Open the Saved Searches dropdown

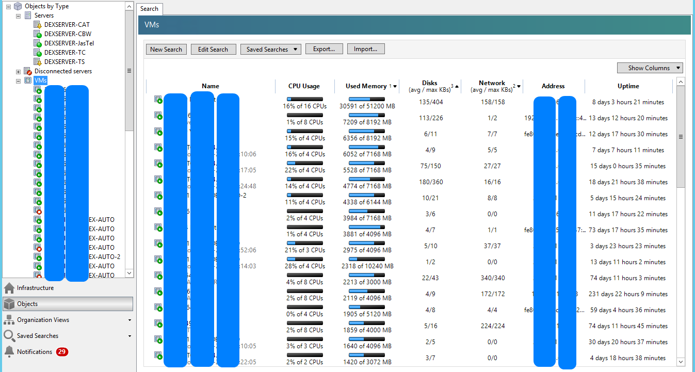pos(270,48)
